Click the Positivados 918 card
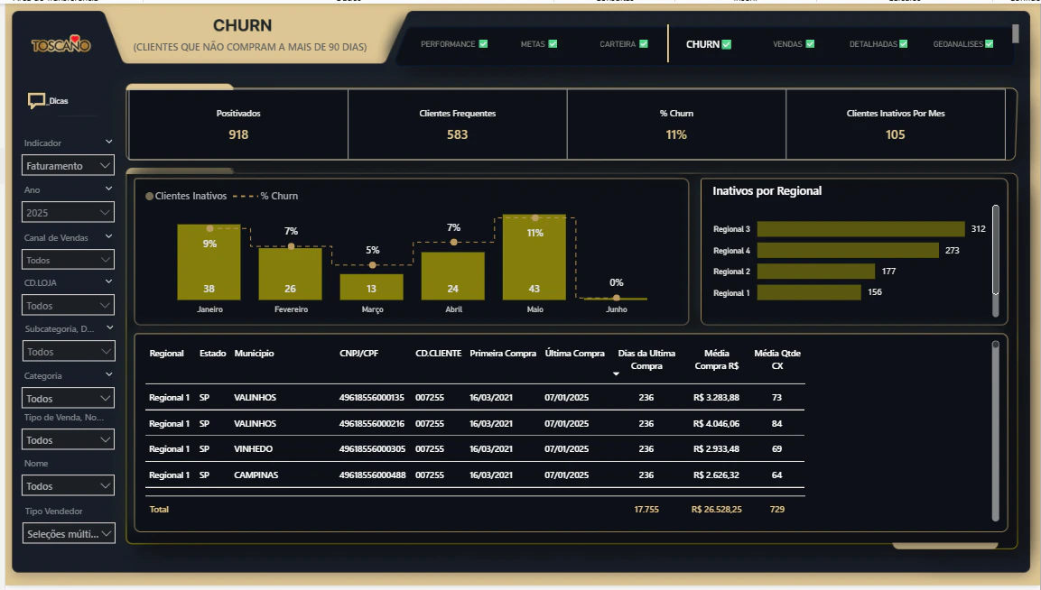This screenshot has height=590, width=1041. click(238, 124)
